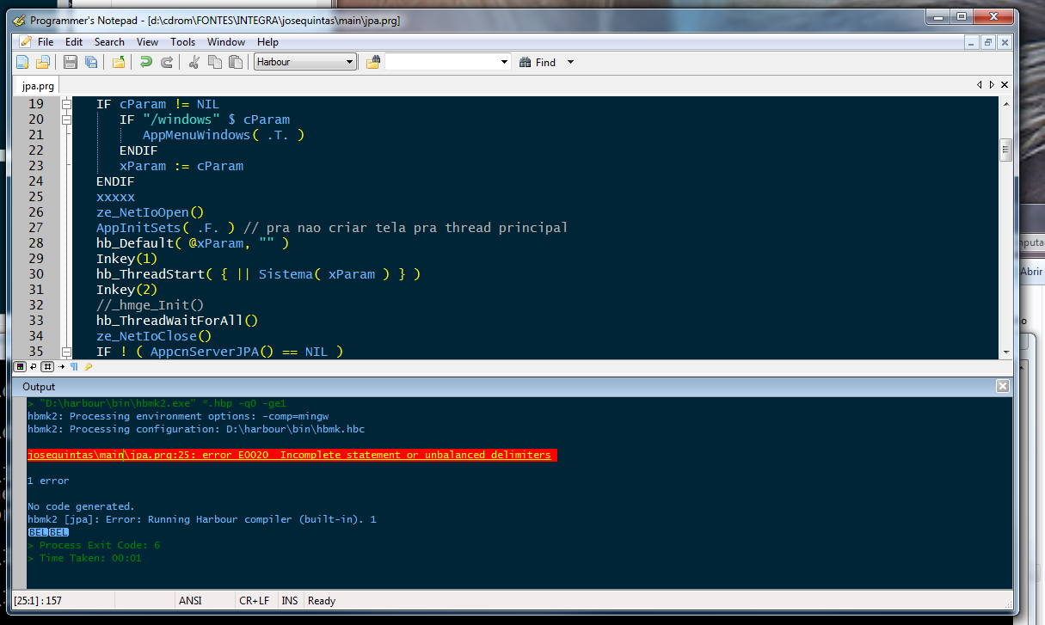The image size is (1045, 625).
Task: Click the New file icon
Action: click(22, 62)
